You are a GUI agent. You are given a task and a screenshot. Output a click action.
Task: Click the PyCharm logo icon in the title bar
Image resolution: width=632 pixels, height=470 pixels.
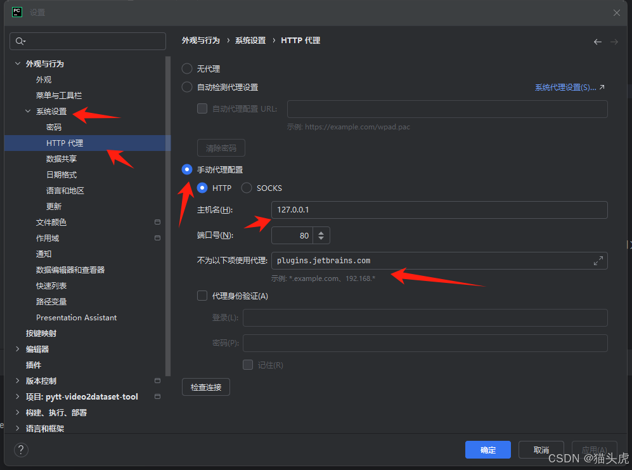tap(16, 11)
